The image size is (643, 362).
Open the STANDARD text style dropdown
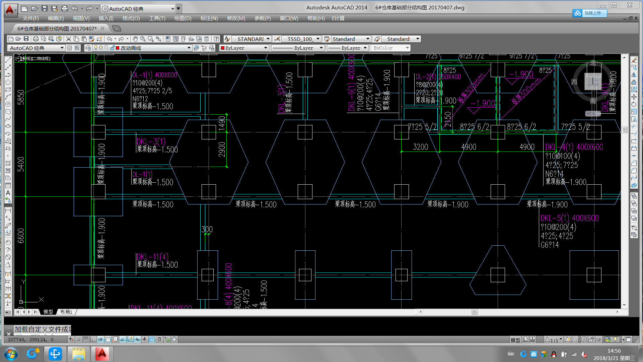coord(251,39)
